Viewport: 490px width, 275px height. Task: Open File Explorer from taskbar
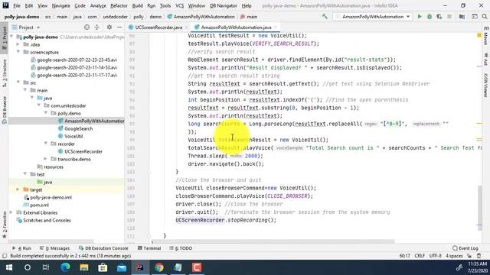83,267
